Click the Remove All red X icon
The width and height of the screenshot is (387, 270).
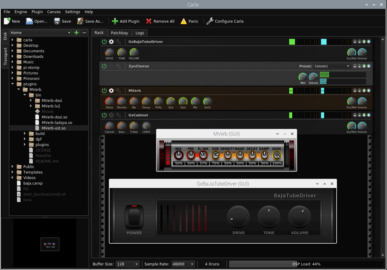click(149, 21)
